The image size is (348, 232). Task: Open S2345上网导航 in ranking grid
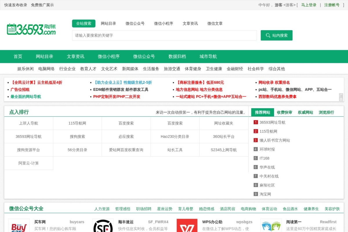(x=224, y=150)
